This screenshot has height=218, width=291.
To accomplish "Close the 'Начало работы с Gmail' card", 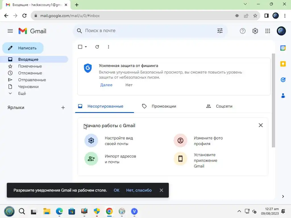I will pos(261,125).
